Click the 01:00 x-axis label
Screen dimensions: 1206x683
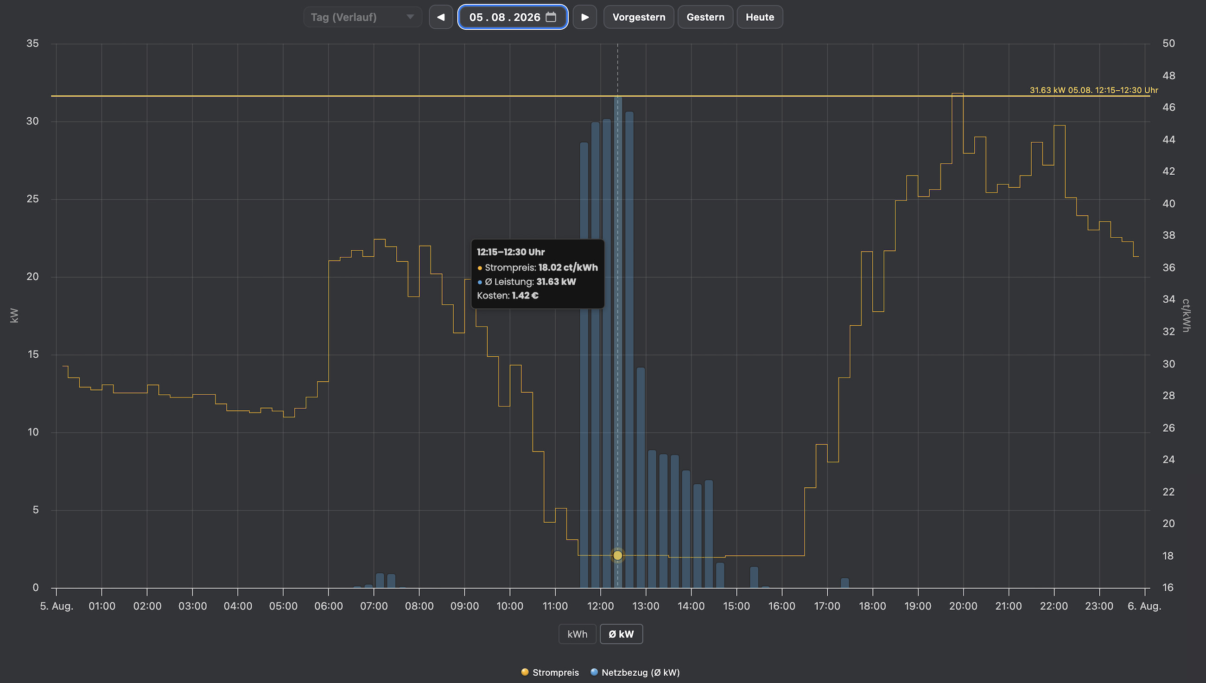pyautogui.click(x=102, y=606)
